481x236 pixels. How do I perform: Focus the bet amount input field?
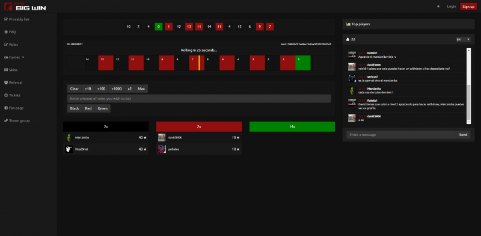coord(199,99)
